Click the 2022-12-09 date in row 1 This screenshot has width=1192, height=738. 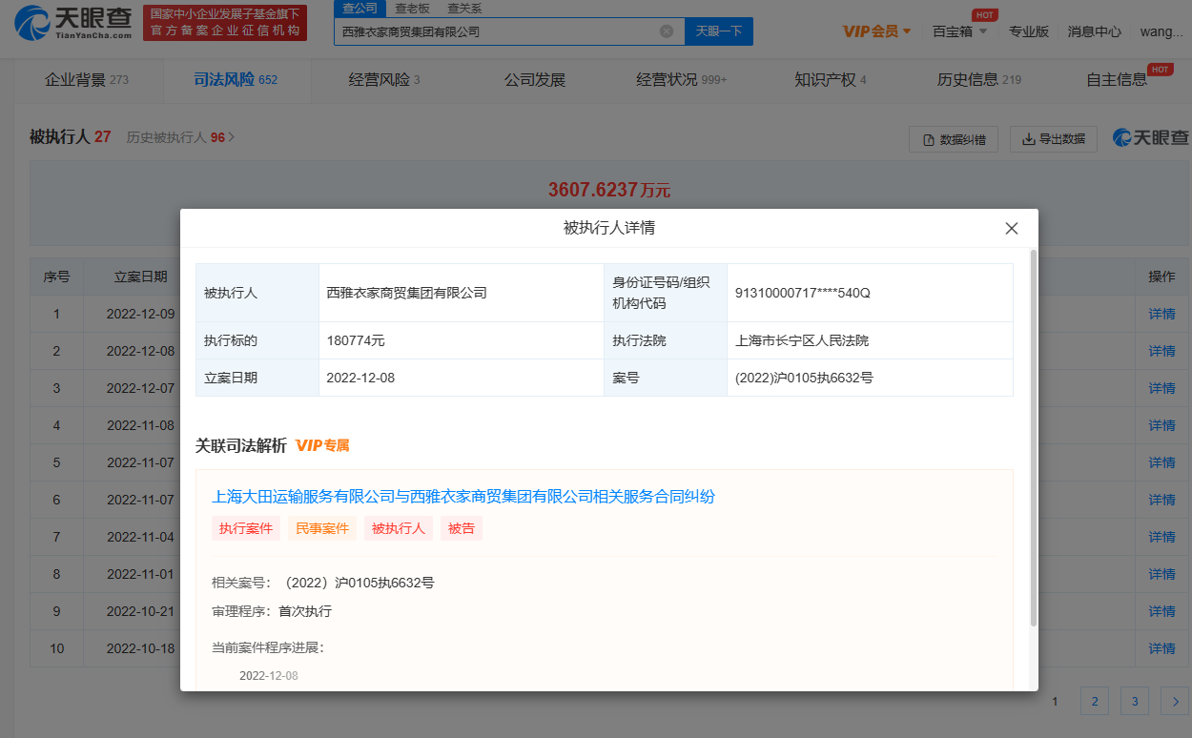tap(141, 314)
